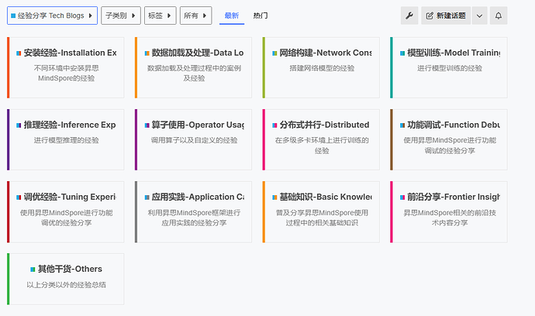
Task: Click the badge icon beside 网络构建-Network Construction
Action: click(x=273, y=53)
